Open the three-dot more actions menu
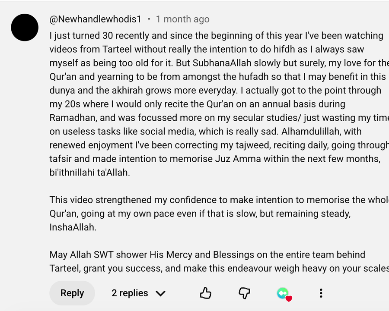389x311 pixels. pos(321,293)
